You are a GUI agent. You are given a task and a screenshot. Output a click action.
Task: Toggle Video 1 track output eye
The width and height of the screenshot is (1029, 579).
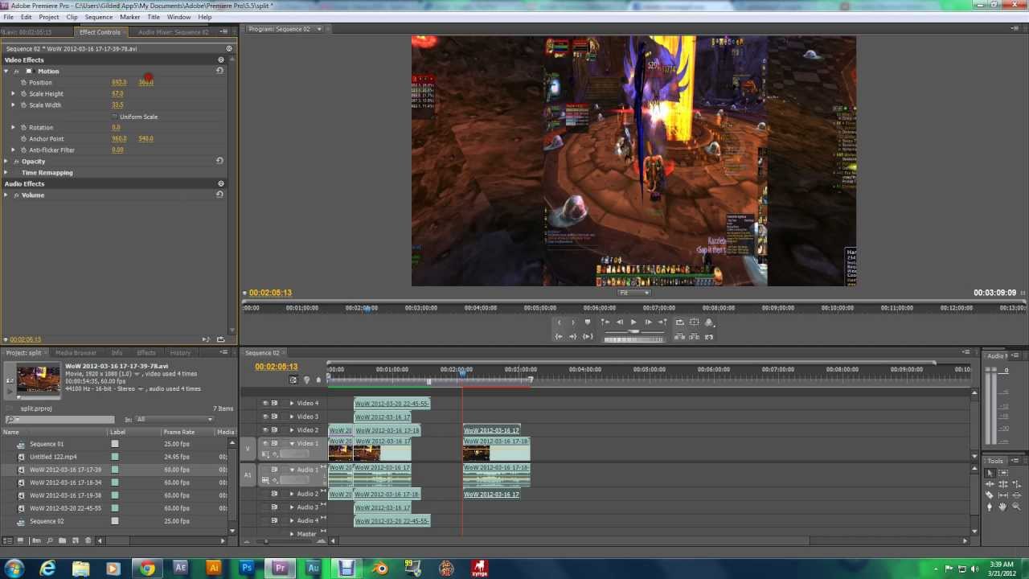(x=264, y=443)
